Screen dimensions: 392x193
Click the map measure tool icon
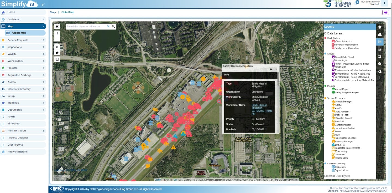380,57
